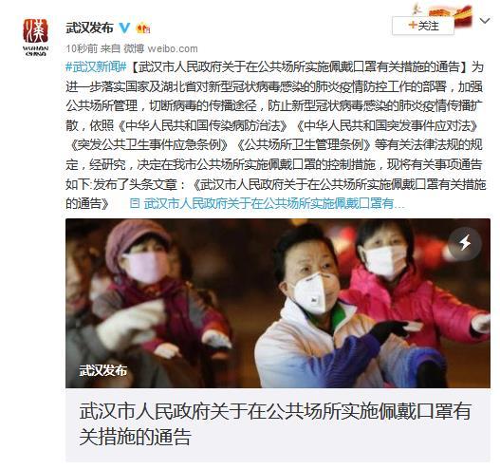Click the orange membership badge icon
500x469 pixels.
click(143, 28)
